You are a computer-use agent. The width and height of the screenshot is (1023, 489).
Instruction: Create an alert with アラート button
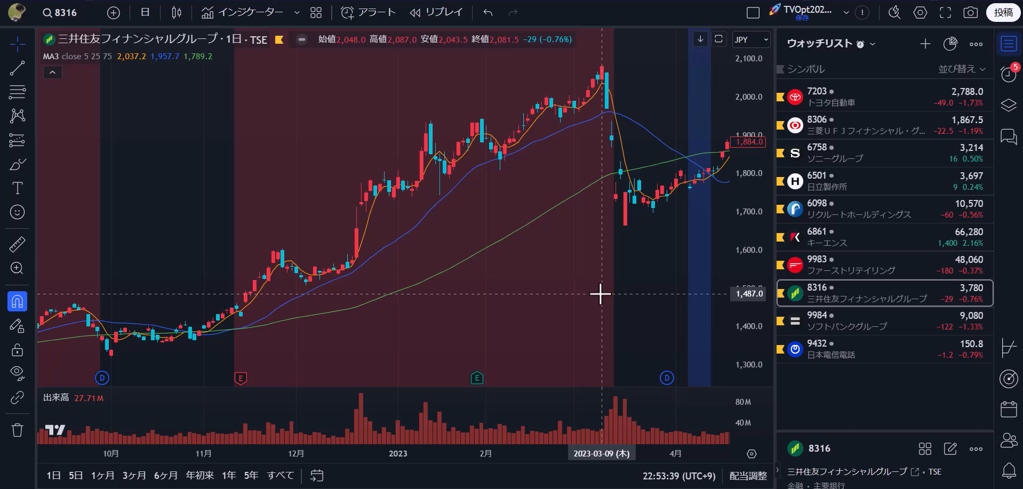tap(369, 12)
